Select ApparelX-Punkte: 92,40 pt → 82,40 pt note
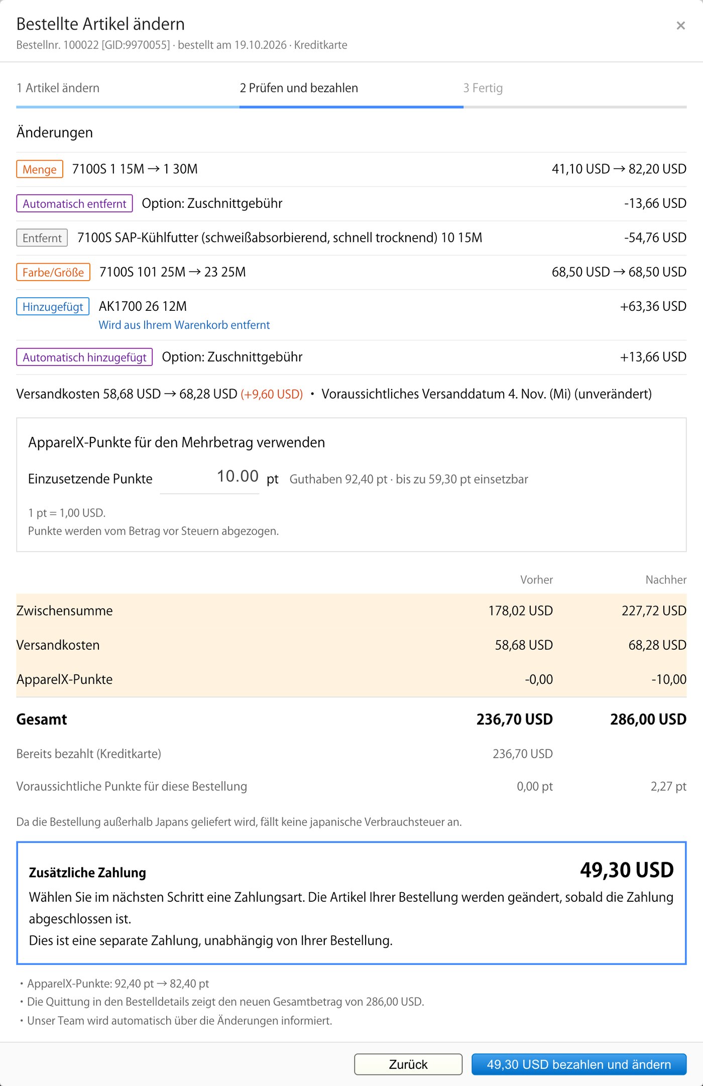Image resolution: width=703 pixels, height=1086 pixels. click(x=118, y=984)
